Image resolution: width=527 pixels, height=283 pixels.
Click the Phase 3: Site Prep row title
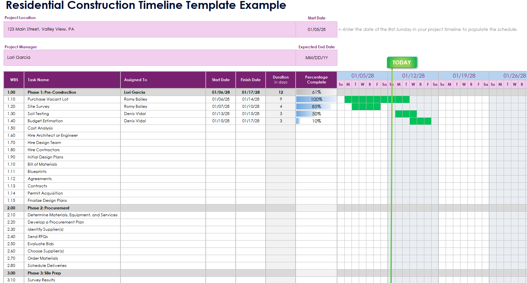click(x=44, y=273)
